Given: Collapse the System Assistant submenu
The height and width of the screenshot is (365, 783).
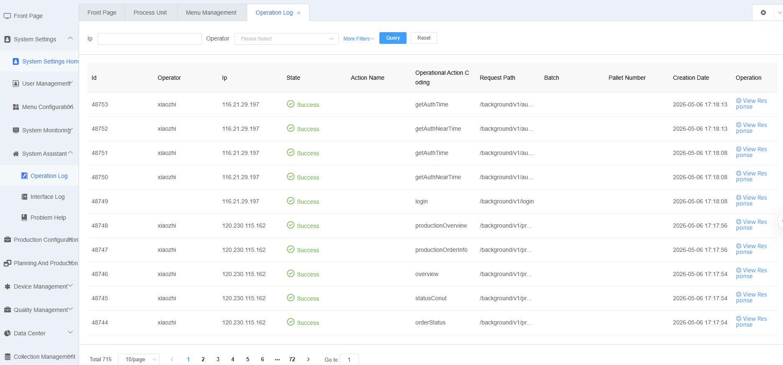Looking at the screenshot, I should pyautogui.click(x=70, y=153).
